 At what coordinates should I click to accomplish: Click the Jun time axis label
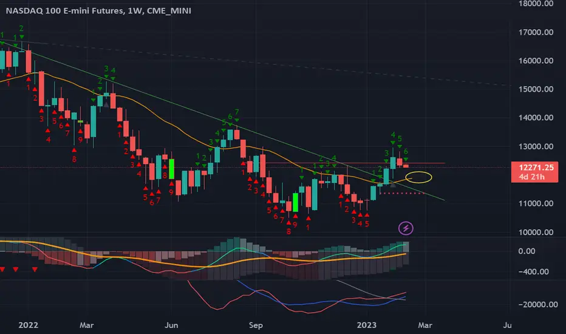[171, 325]
